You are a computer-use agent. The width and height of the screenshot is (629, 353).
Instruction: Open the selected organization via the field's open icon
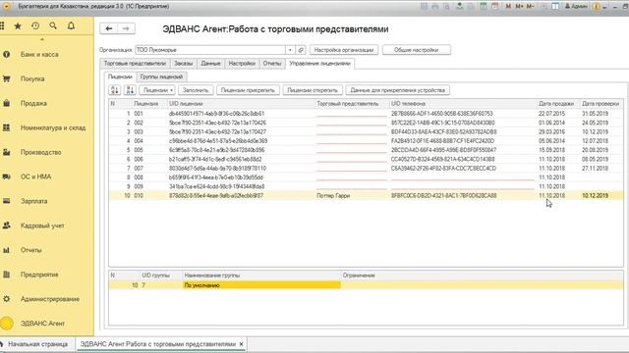pos(301,50)
